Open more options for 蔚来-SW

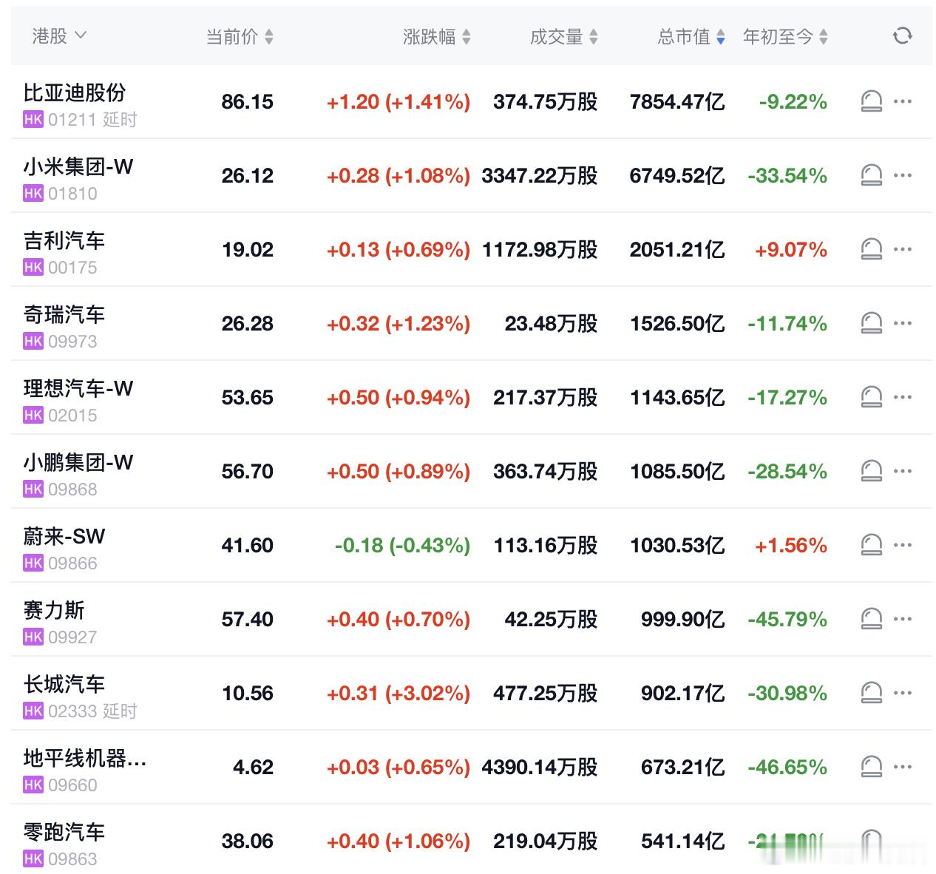click(x=903, y=545)
